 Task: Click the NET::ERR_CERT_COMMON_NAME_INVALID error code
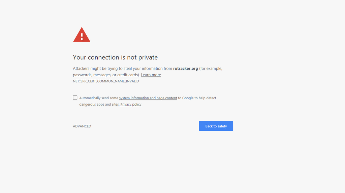106,81
